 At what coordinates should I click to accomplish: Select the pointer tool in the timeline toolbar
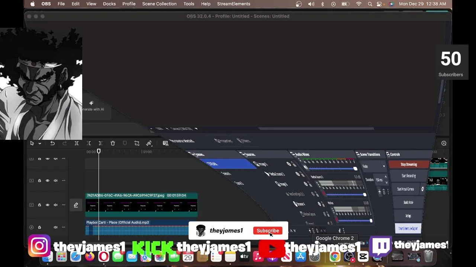[32, 143]
